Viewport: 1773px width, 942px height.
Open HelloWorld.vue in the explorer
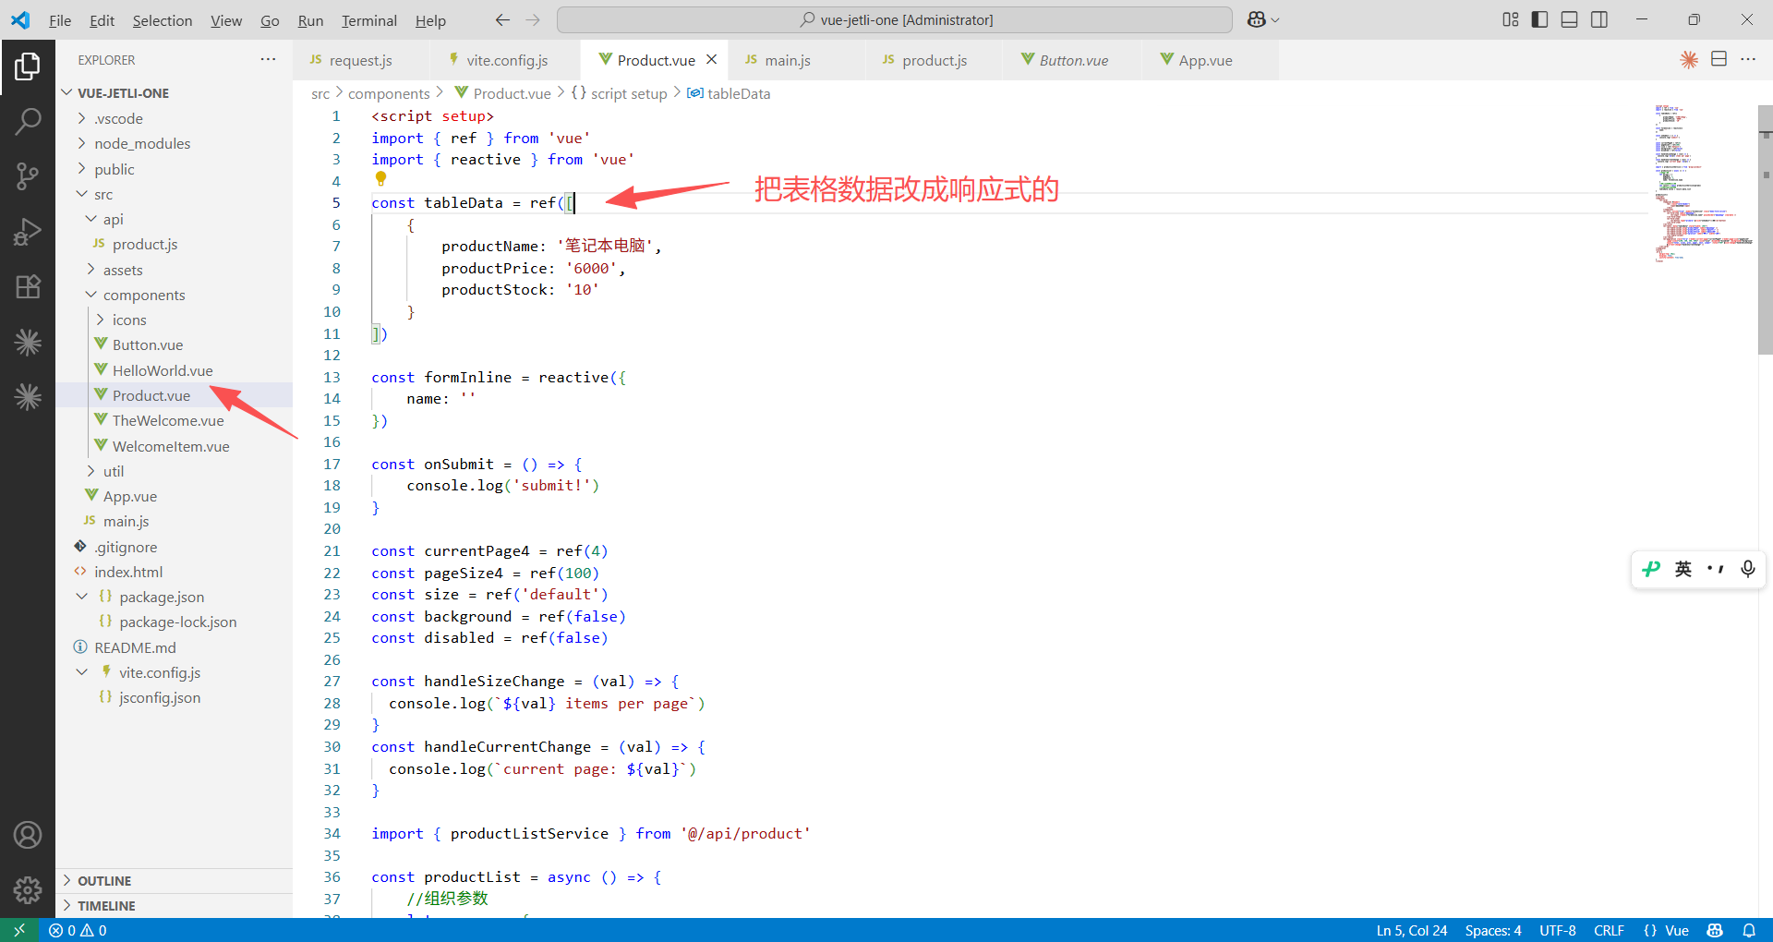(x=174, y=370)
